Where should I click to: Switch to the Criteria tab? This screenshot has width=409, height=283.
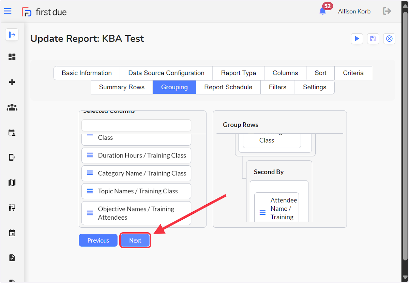coord(353,73)
